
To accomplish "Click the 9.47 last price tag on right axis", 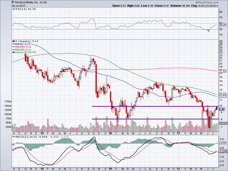I will click(x=222, y=109).
